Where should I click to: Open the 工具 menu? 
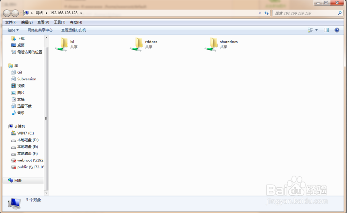point(59,22)
